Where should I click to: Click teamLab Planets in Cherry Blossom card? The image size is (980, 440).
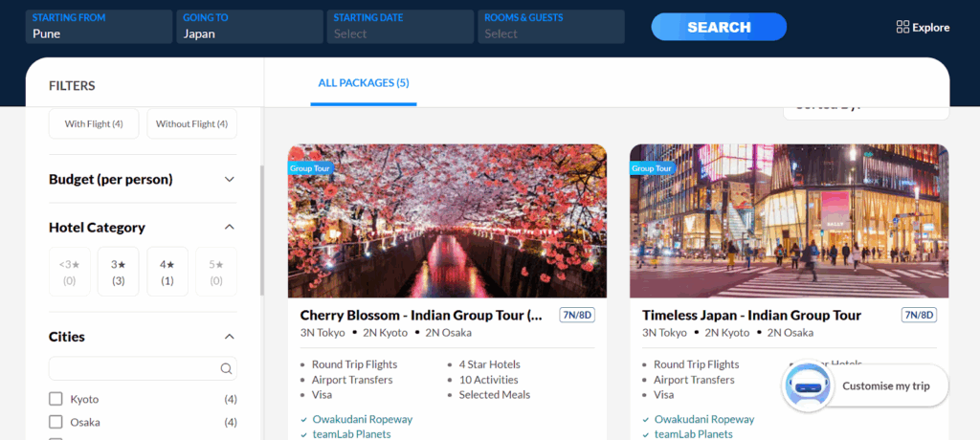click(x=352, y=433)
